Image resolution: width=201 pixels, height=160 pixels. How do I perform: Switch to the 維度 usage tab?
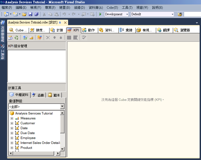point(39,30)
